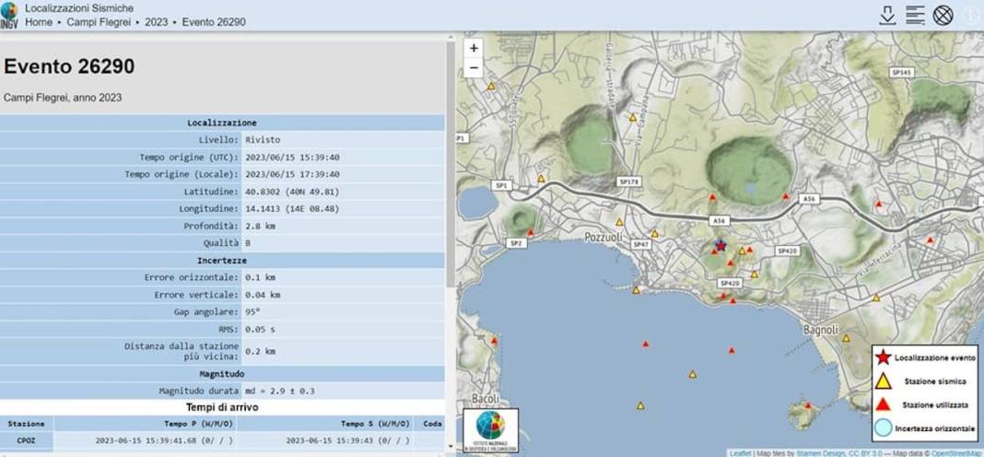
Task: Go to Home in breadcrumb
Action: coord(39,21)
